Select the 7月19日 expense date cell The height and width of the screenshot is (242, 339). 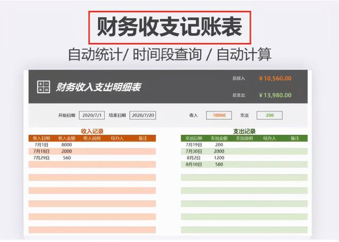[x=194, y=145]
